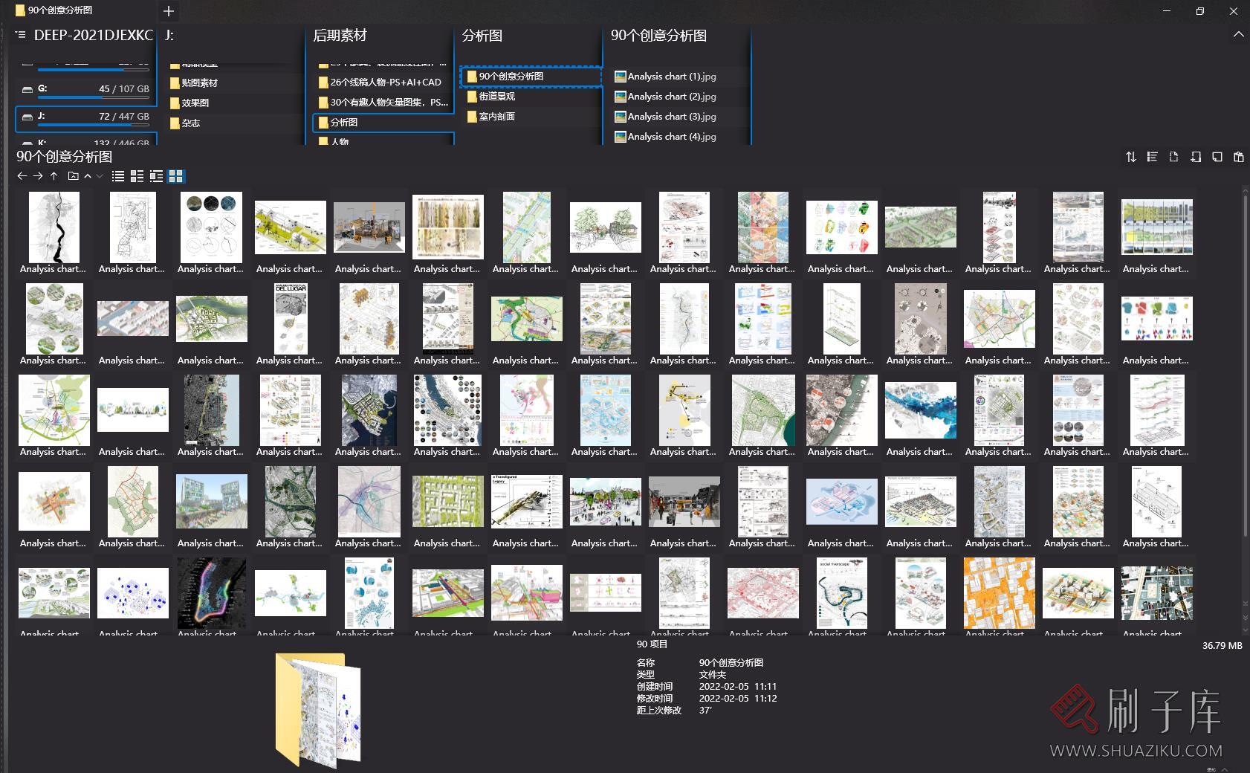Go up one folder level
This screenshot has height=773, width=1250.
[x=54, y=176]
